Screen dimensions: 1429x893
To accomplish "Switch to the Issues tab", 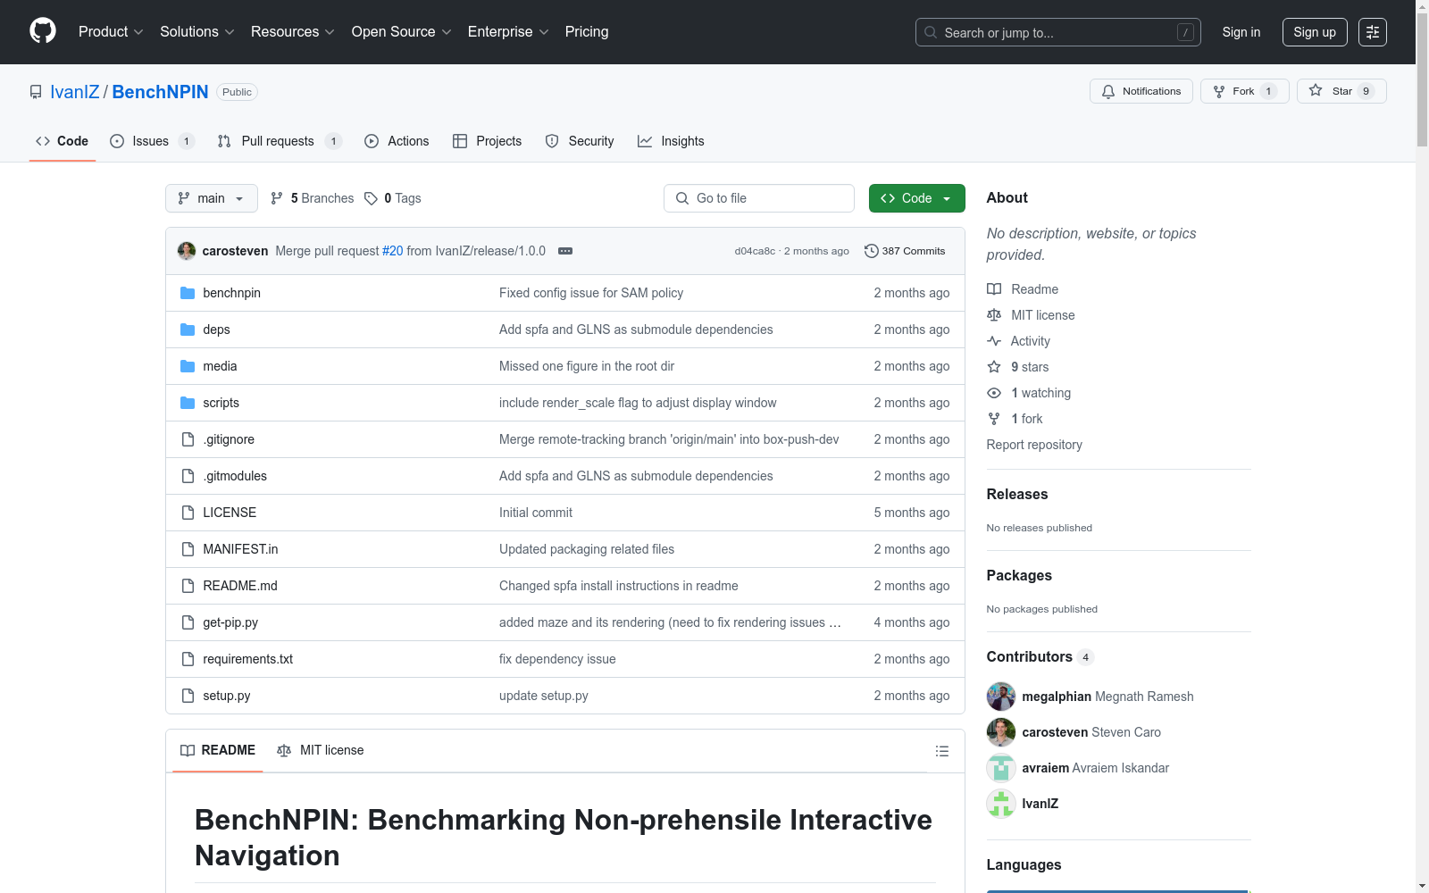I will pyautogui.click(x=152, y=141).
